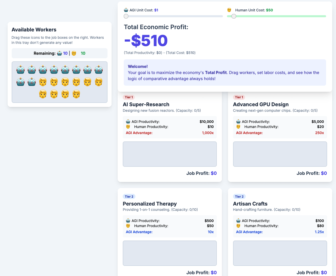This screenshot has width=336, height=276.
Task: Click the AI Super-Research worker drop box
Action: 170,154
